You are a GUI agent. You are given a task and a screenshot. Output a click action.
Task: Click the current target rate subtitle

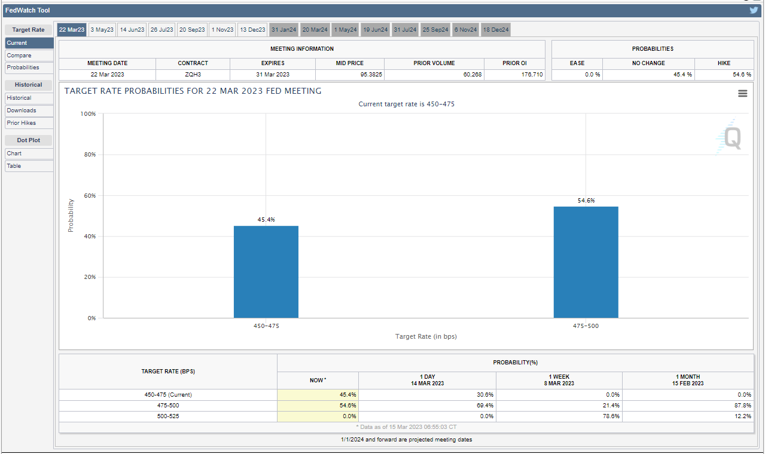click(x=407, y=104)
